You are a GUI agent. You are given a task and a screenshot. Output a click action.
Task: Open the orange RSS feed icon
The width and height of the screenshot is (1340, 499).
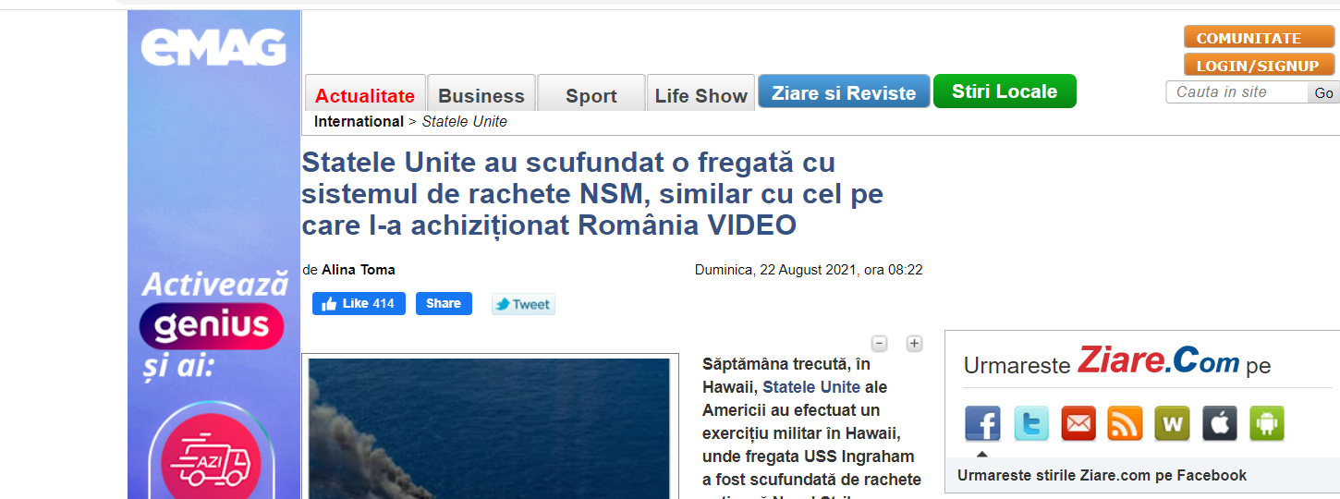point(1126,423)
